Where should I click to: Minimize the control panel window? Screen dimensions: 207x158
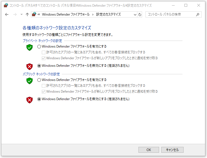click(x=173, y=5)
